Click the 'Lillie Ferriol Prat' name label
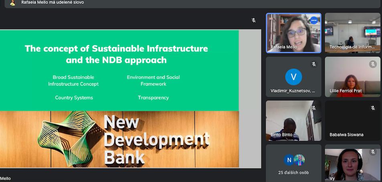The image size is (382, 182). 346,91
